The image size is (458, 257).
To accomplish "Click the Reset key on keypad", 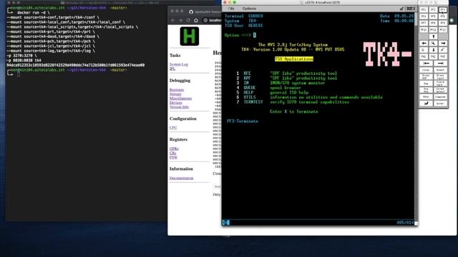I will [441, 70].
